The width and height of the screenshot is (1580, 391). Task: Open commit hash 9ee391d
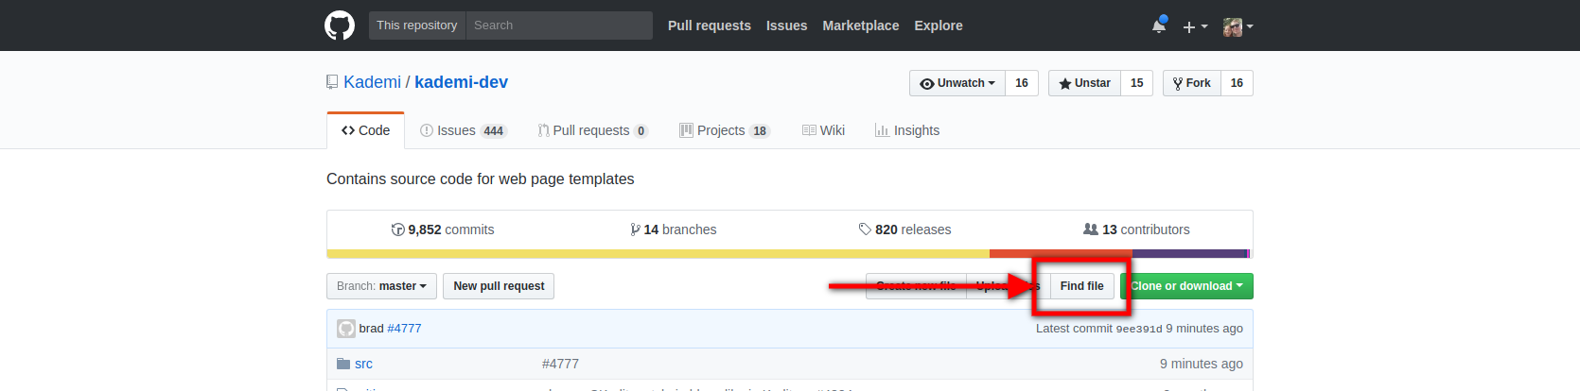1139,329
